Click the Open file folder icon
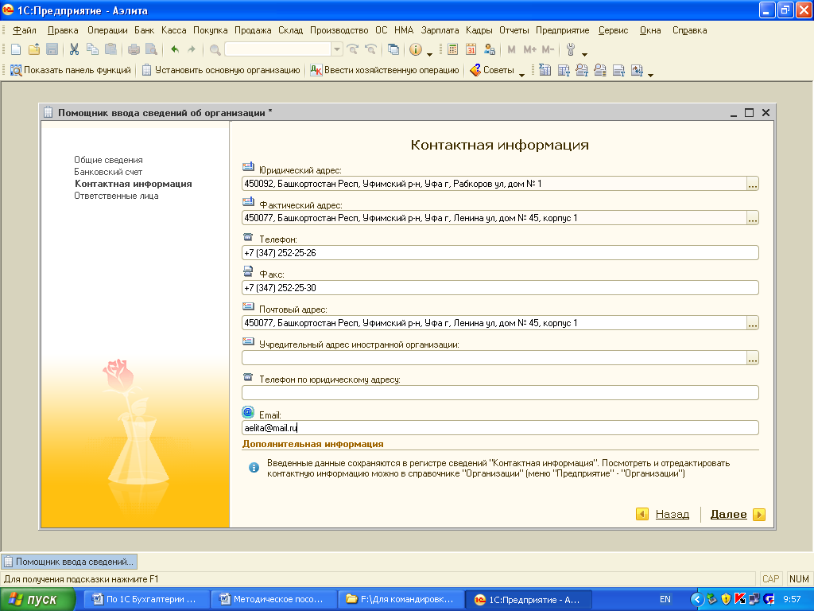Viewport: 814px width, 611px height. tap(34, 49)
